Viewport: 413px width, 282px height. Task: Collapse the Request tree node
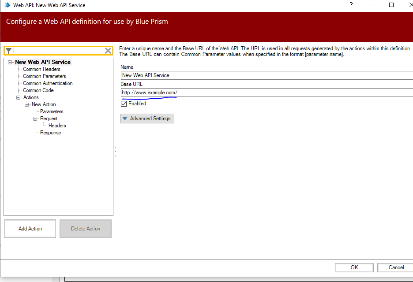point(35,119)
